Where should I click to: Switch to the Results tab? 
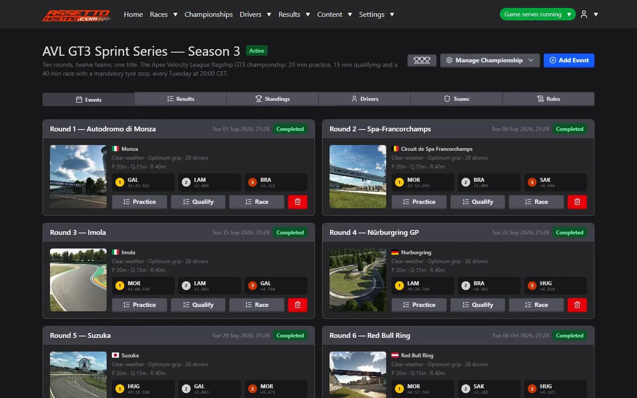pos(180,99)
